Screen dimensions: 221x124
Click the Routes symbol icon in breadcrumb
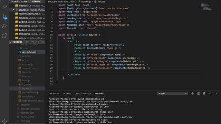(95, 1)
